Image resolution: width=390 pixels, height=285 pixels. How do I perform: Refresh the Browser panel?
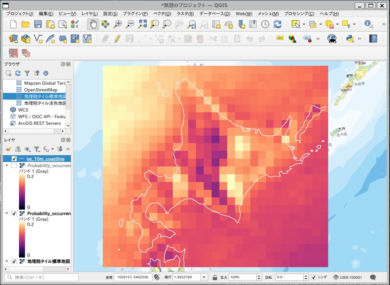tap(18, 74)
